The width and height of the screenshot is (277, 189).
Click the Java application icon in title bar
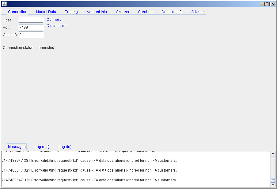4,4
